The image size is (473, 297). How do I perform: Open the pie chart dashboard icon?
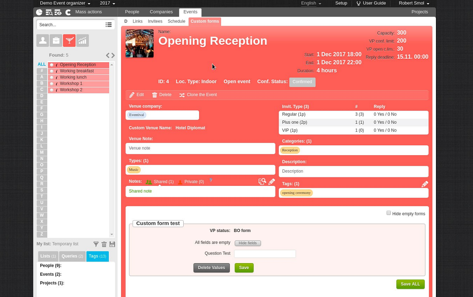tap(39, 12)
